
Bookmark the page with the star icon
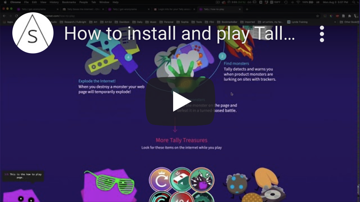point(317,16)
